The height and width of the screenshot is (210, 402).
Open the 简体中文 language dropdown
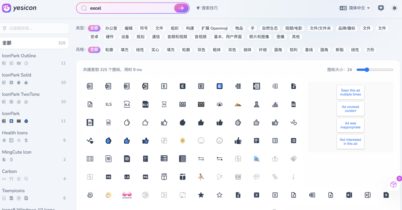[x=355, y=8]
